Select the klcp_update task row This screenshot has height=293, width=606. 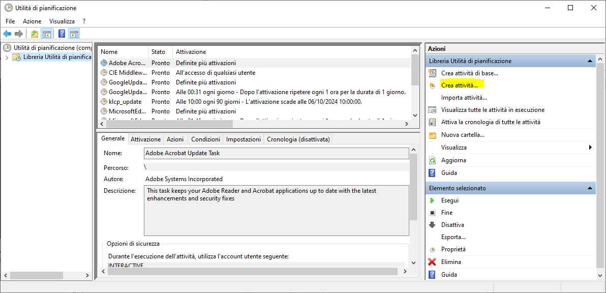[255, 102]
